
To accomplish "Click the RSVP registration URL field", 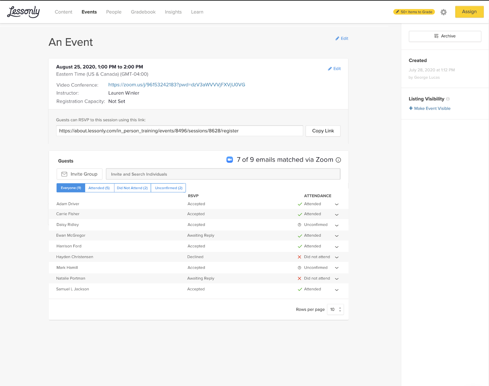I will tap(180, 131).
